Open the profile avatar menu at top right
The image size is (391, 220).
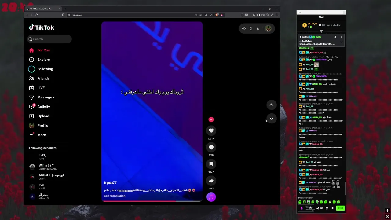click(268, 28)
